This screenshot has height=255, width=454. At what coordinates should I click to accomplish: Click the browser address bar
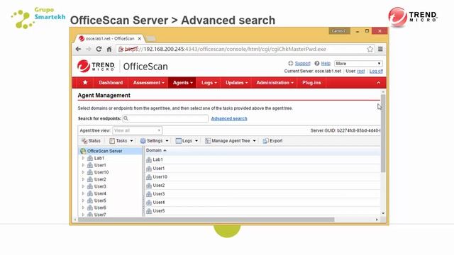tap(245, 49)
